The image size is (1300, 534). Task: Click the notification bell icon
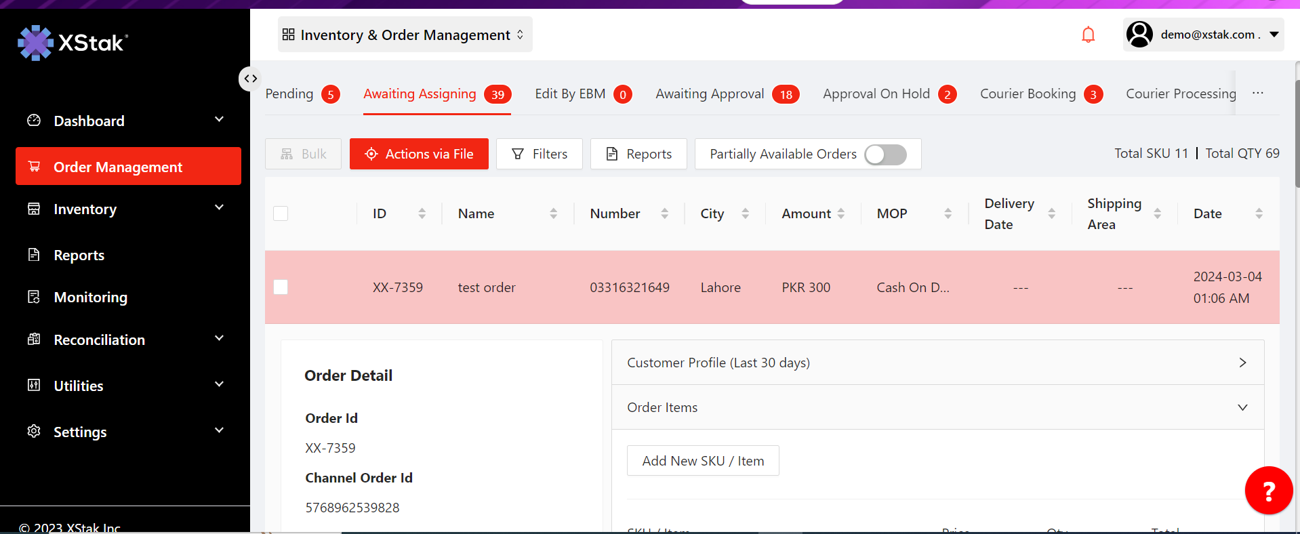click(x=1088, y=35)
